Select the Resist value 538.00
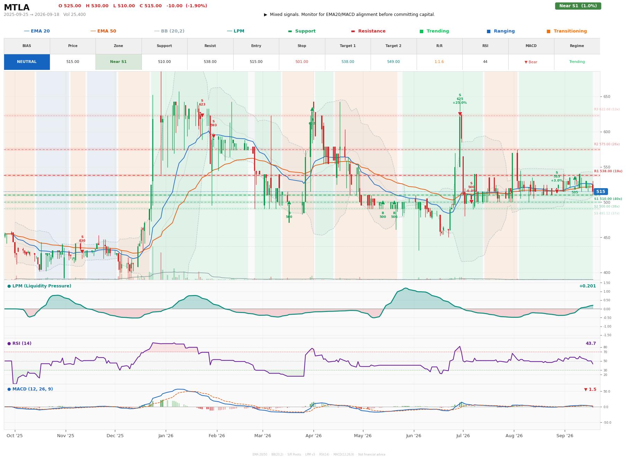626x460 pixels. [210, 62]
